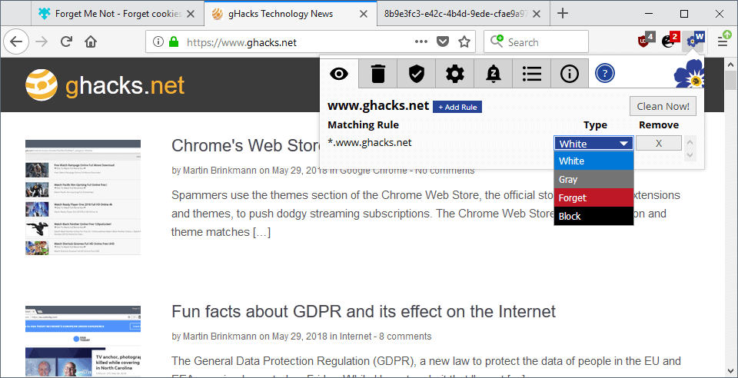Open a new browser tab
The width and height of the screenshot is (738, 378).
tap(563, 14)
